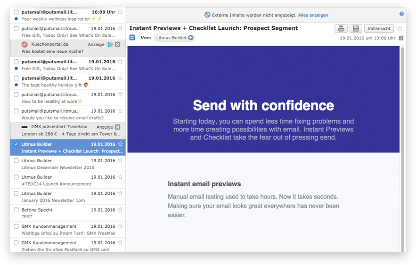Viewport: 416px width, 265px height.
Task: Uncheck the selected Instant Previews email checkbox
Action: [16, 144]
